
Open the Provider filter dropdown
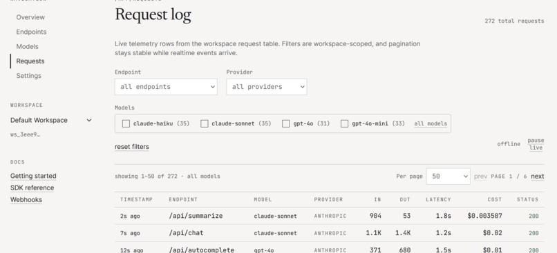coord(267,87)
